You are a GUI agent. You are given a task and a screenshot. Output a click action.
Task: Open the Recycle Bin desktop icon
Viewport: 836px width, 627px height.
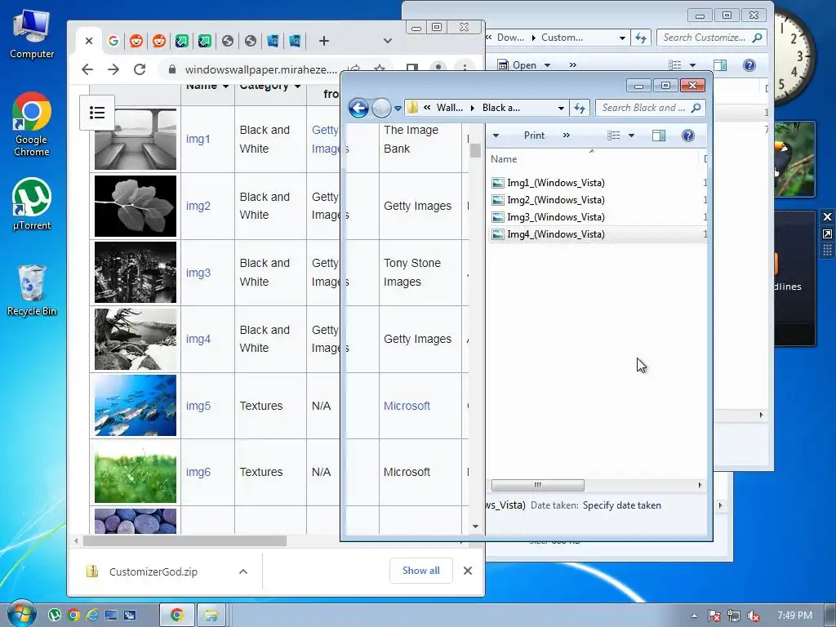(32, 291)
